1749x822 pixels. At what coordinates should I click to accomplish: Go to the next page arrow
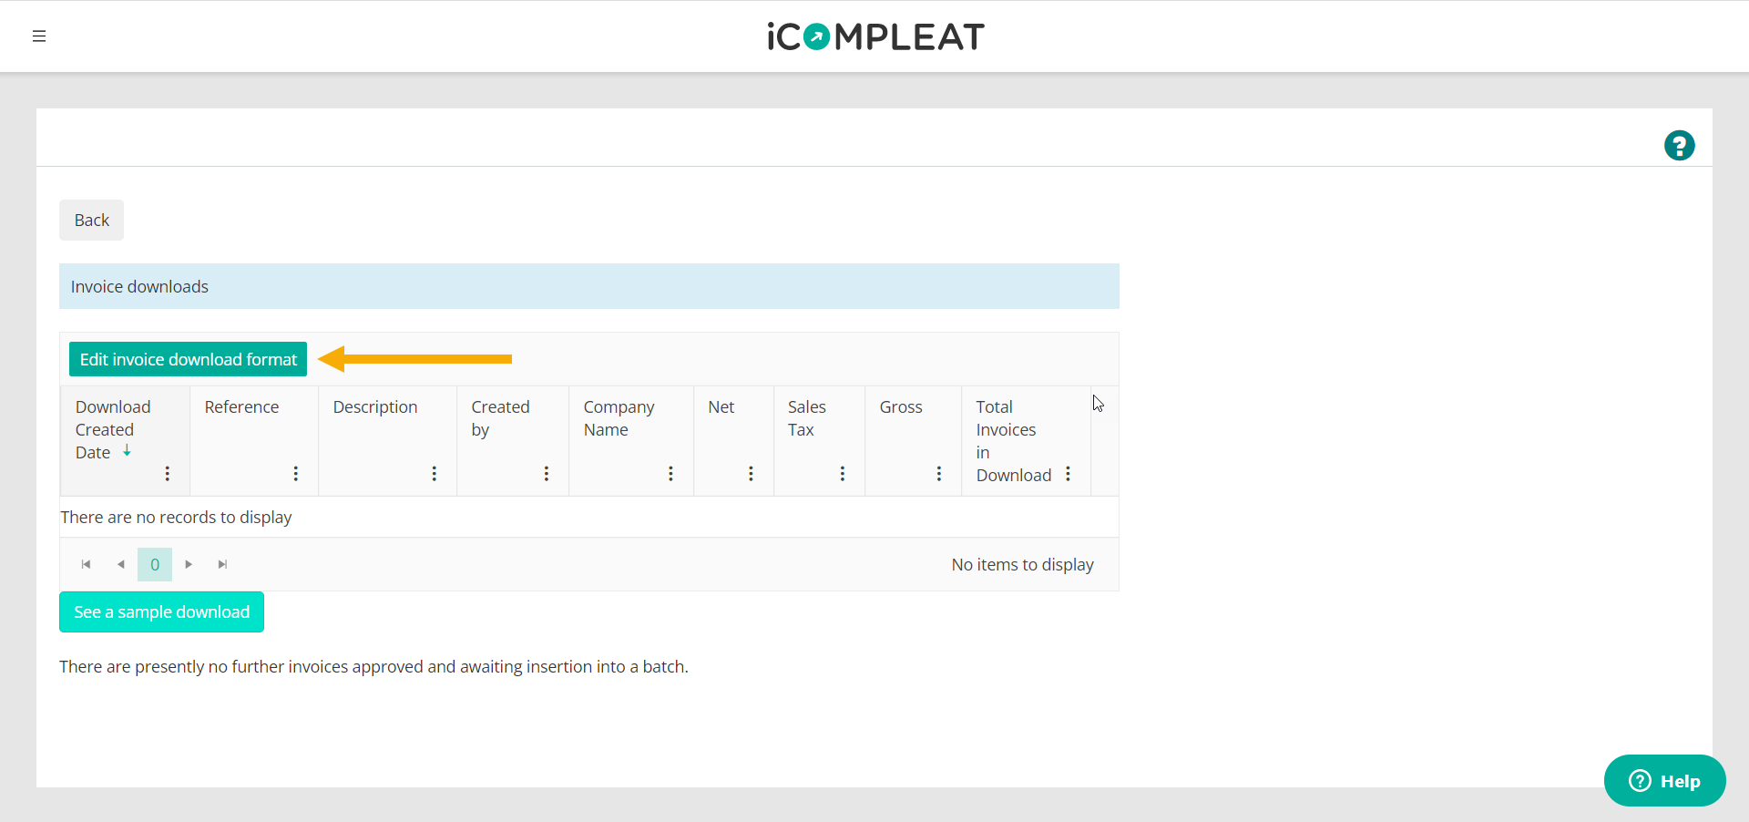coord(189,564)
